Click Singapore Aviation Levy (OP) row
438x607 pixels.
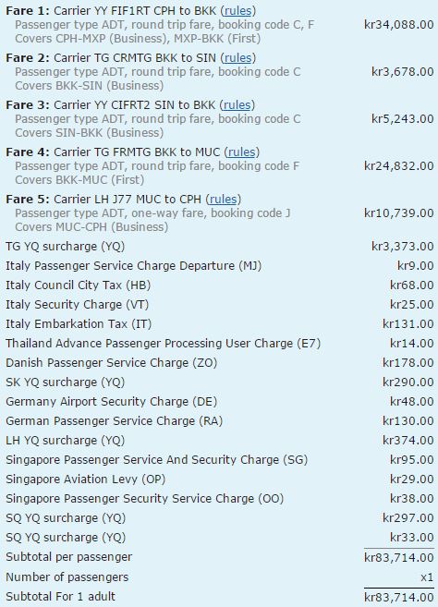pos(220,480)
